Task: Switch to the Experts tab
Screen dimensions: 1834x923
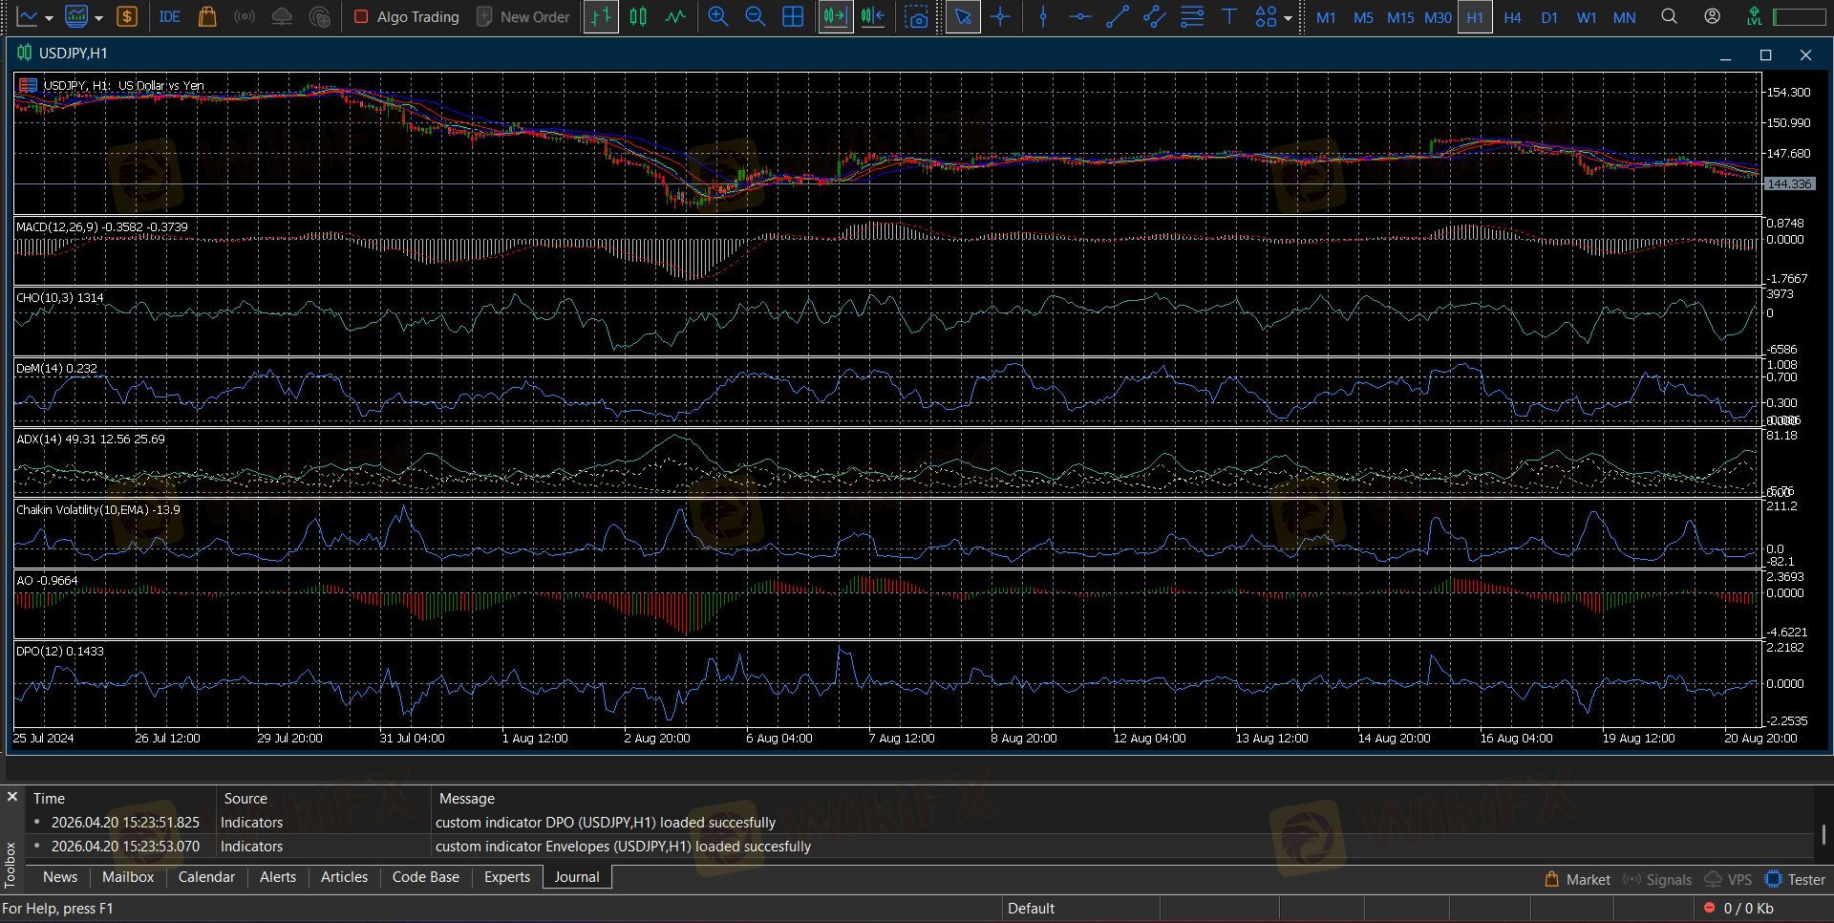Action: click(506, 877)
